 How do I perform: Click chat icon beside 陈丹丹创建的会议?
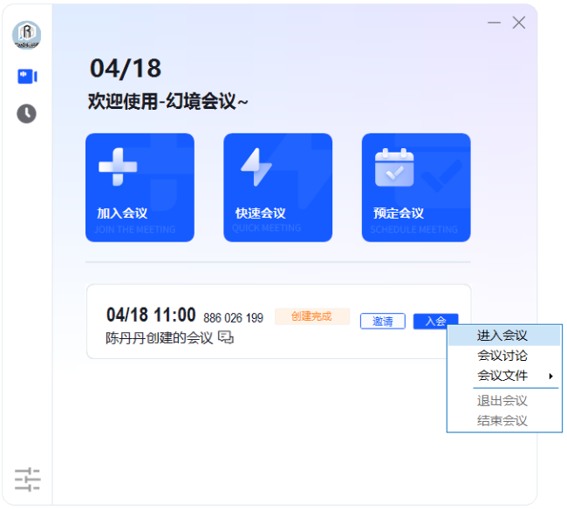coord(226,338)
